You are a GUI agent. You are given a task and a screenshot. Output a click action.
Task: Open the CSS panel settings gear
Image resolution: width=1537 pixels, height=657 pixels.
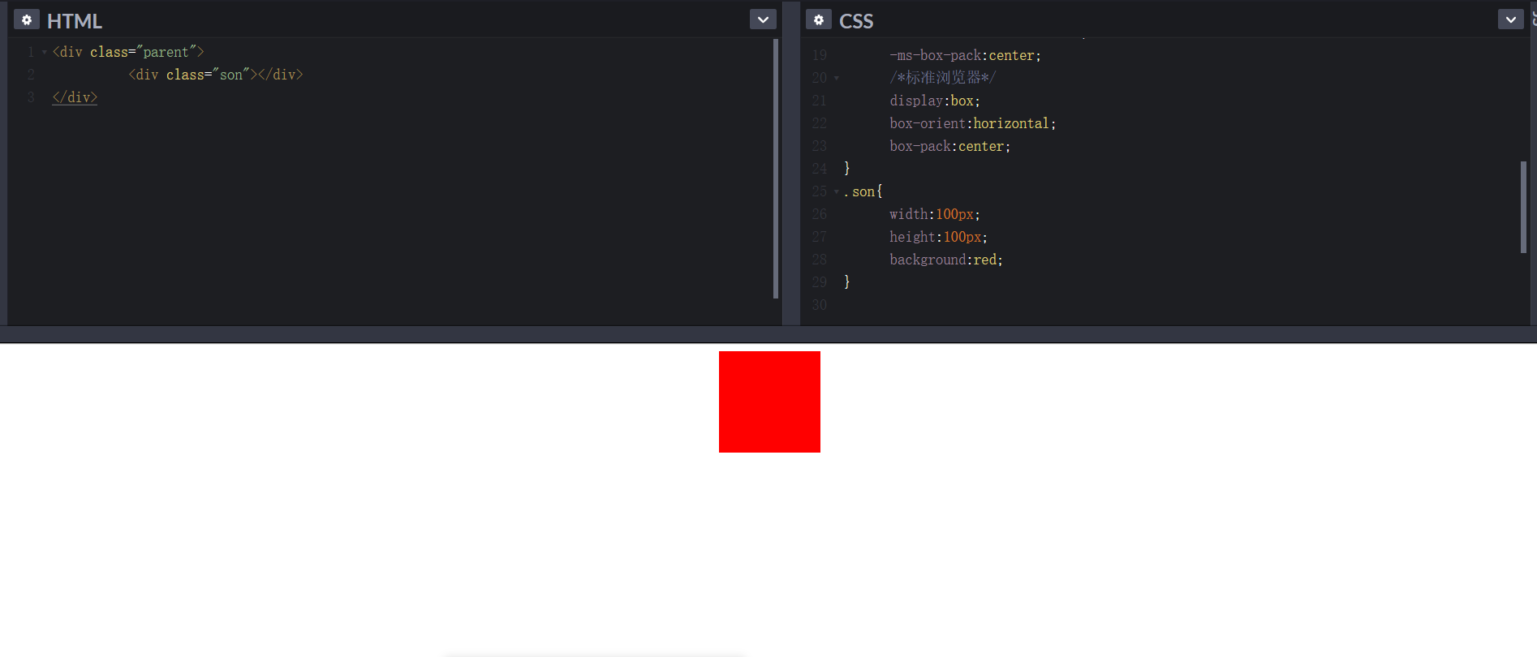tap(819, 20)
